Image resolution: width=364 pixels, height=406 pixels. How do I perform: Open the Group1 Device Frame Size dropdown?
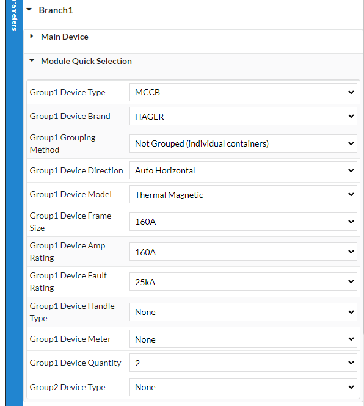point(243,222)
